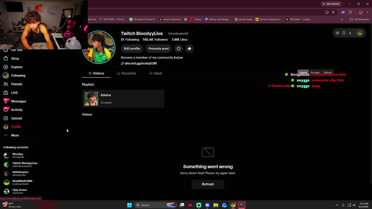Open the All Bookmarks folder

360,19
